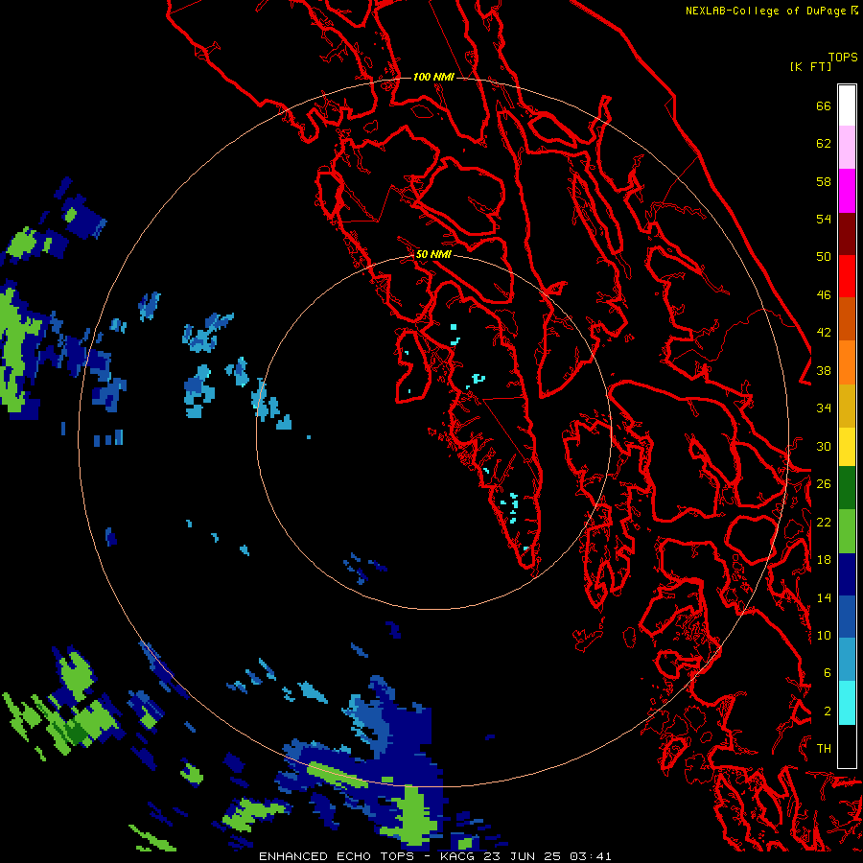Click the 'KACG' station identifier

[x=458, y=856]
